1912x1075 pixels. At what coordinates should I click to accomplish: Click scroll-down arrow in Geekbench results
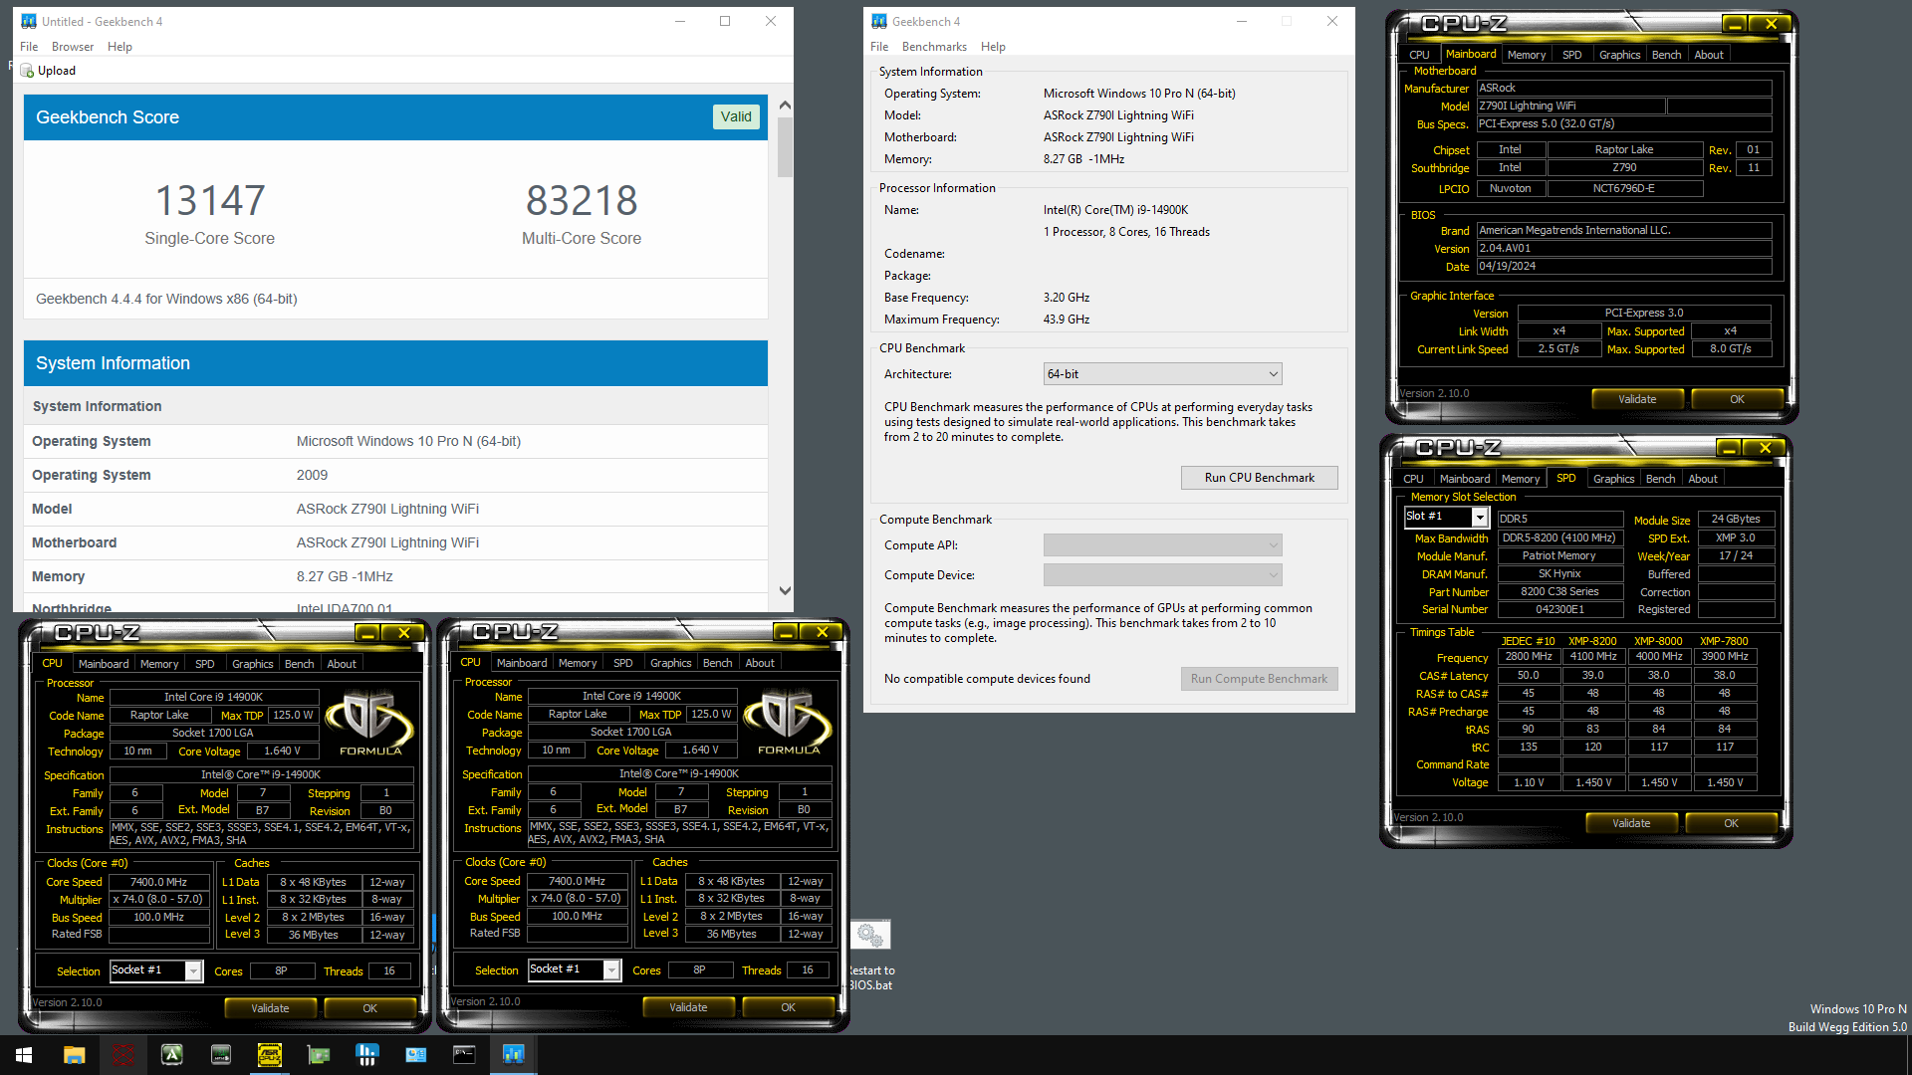(x=785, y=590)
